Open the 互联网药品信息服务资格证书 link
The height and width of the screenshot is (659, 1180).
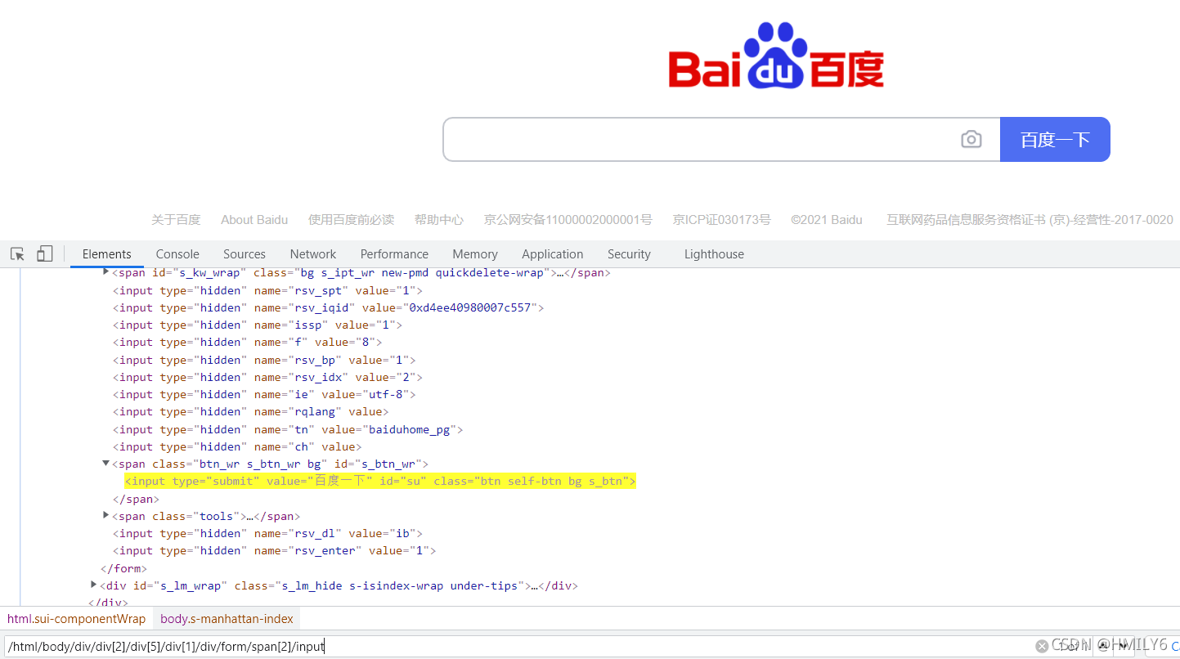tap(1030, 219)
